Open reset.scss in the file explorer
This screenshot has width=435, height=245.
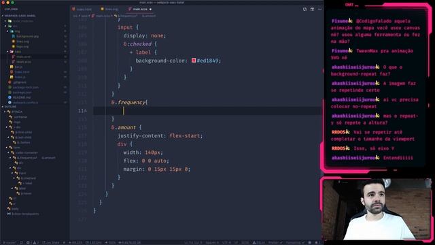(24, 62)
